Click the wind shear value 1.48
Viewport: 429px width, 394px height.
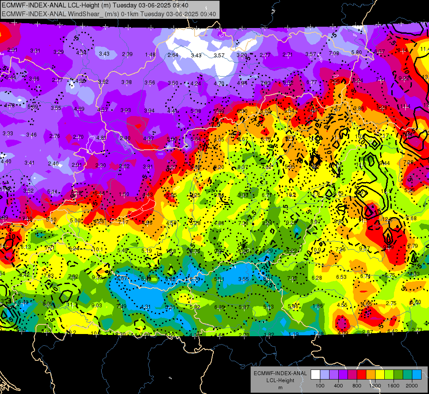(x=150, y=55)
